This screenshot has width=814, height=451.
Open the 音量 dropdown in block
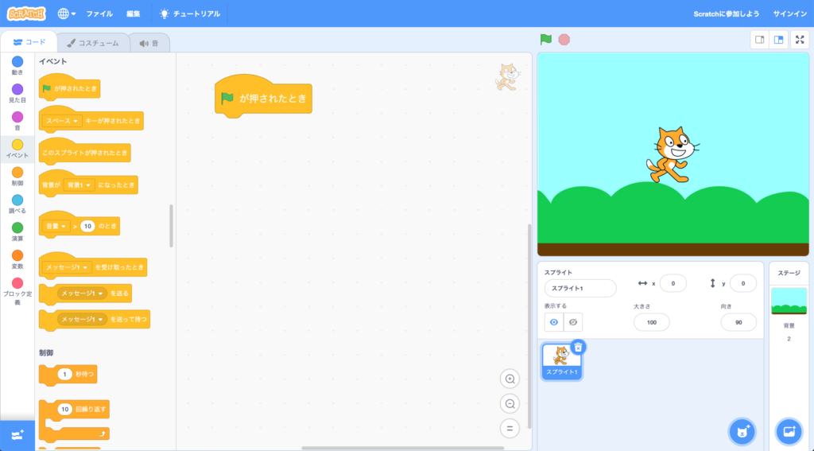[x=56, y=226]
